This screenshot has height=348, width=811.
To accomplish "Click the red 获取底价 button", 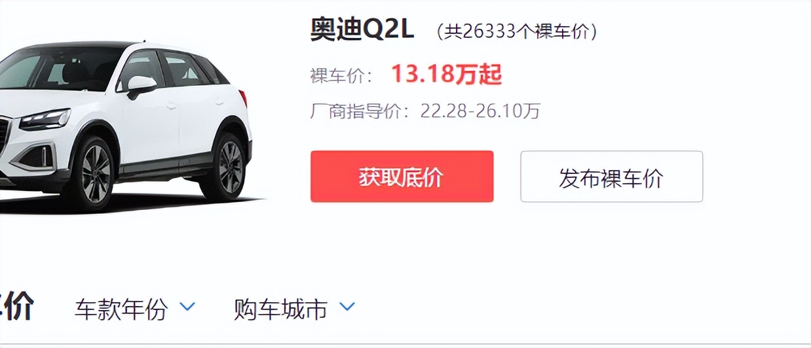I will click(x=402, y=177).
